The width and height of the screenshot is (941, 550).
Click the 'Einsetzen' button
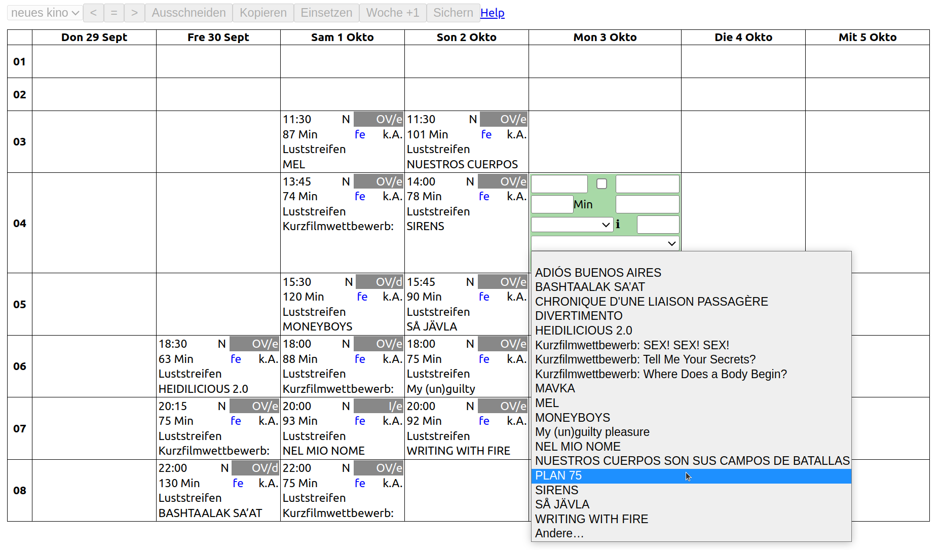click(x=326, y=13)
